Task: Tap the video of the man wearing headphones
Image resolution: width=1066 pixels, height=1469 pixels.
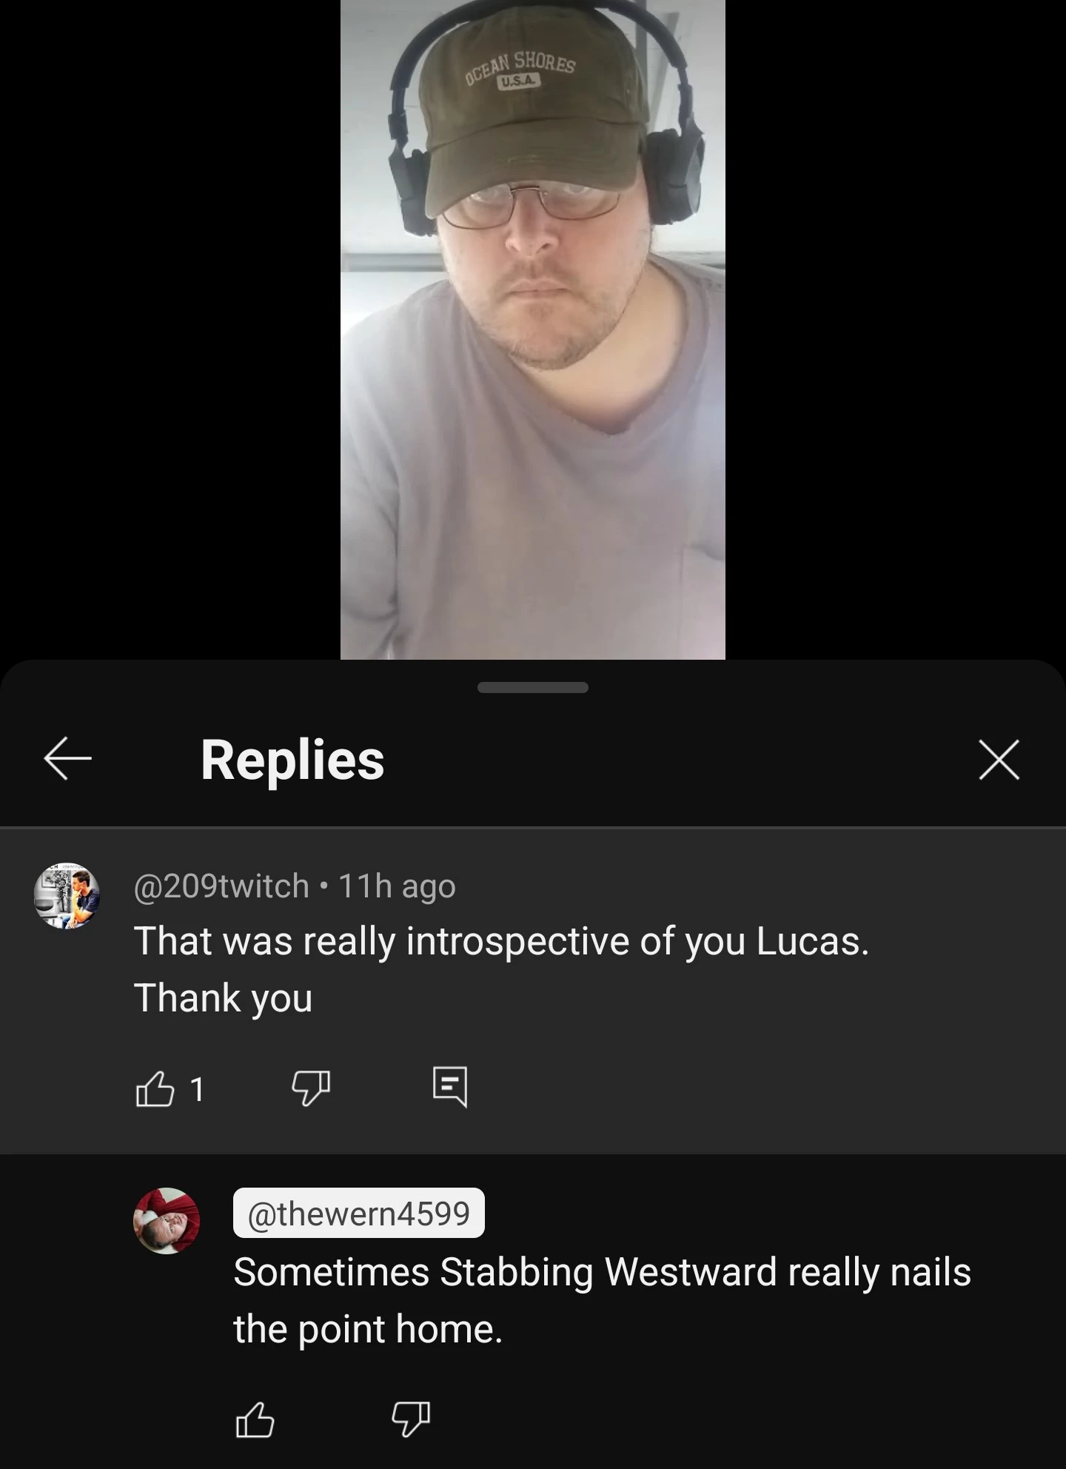Action: tap(533, 329)
